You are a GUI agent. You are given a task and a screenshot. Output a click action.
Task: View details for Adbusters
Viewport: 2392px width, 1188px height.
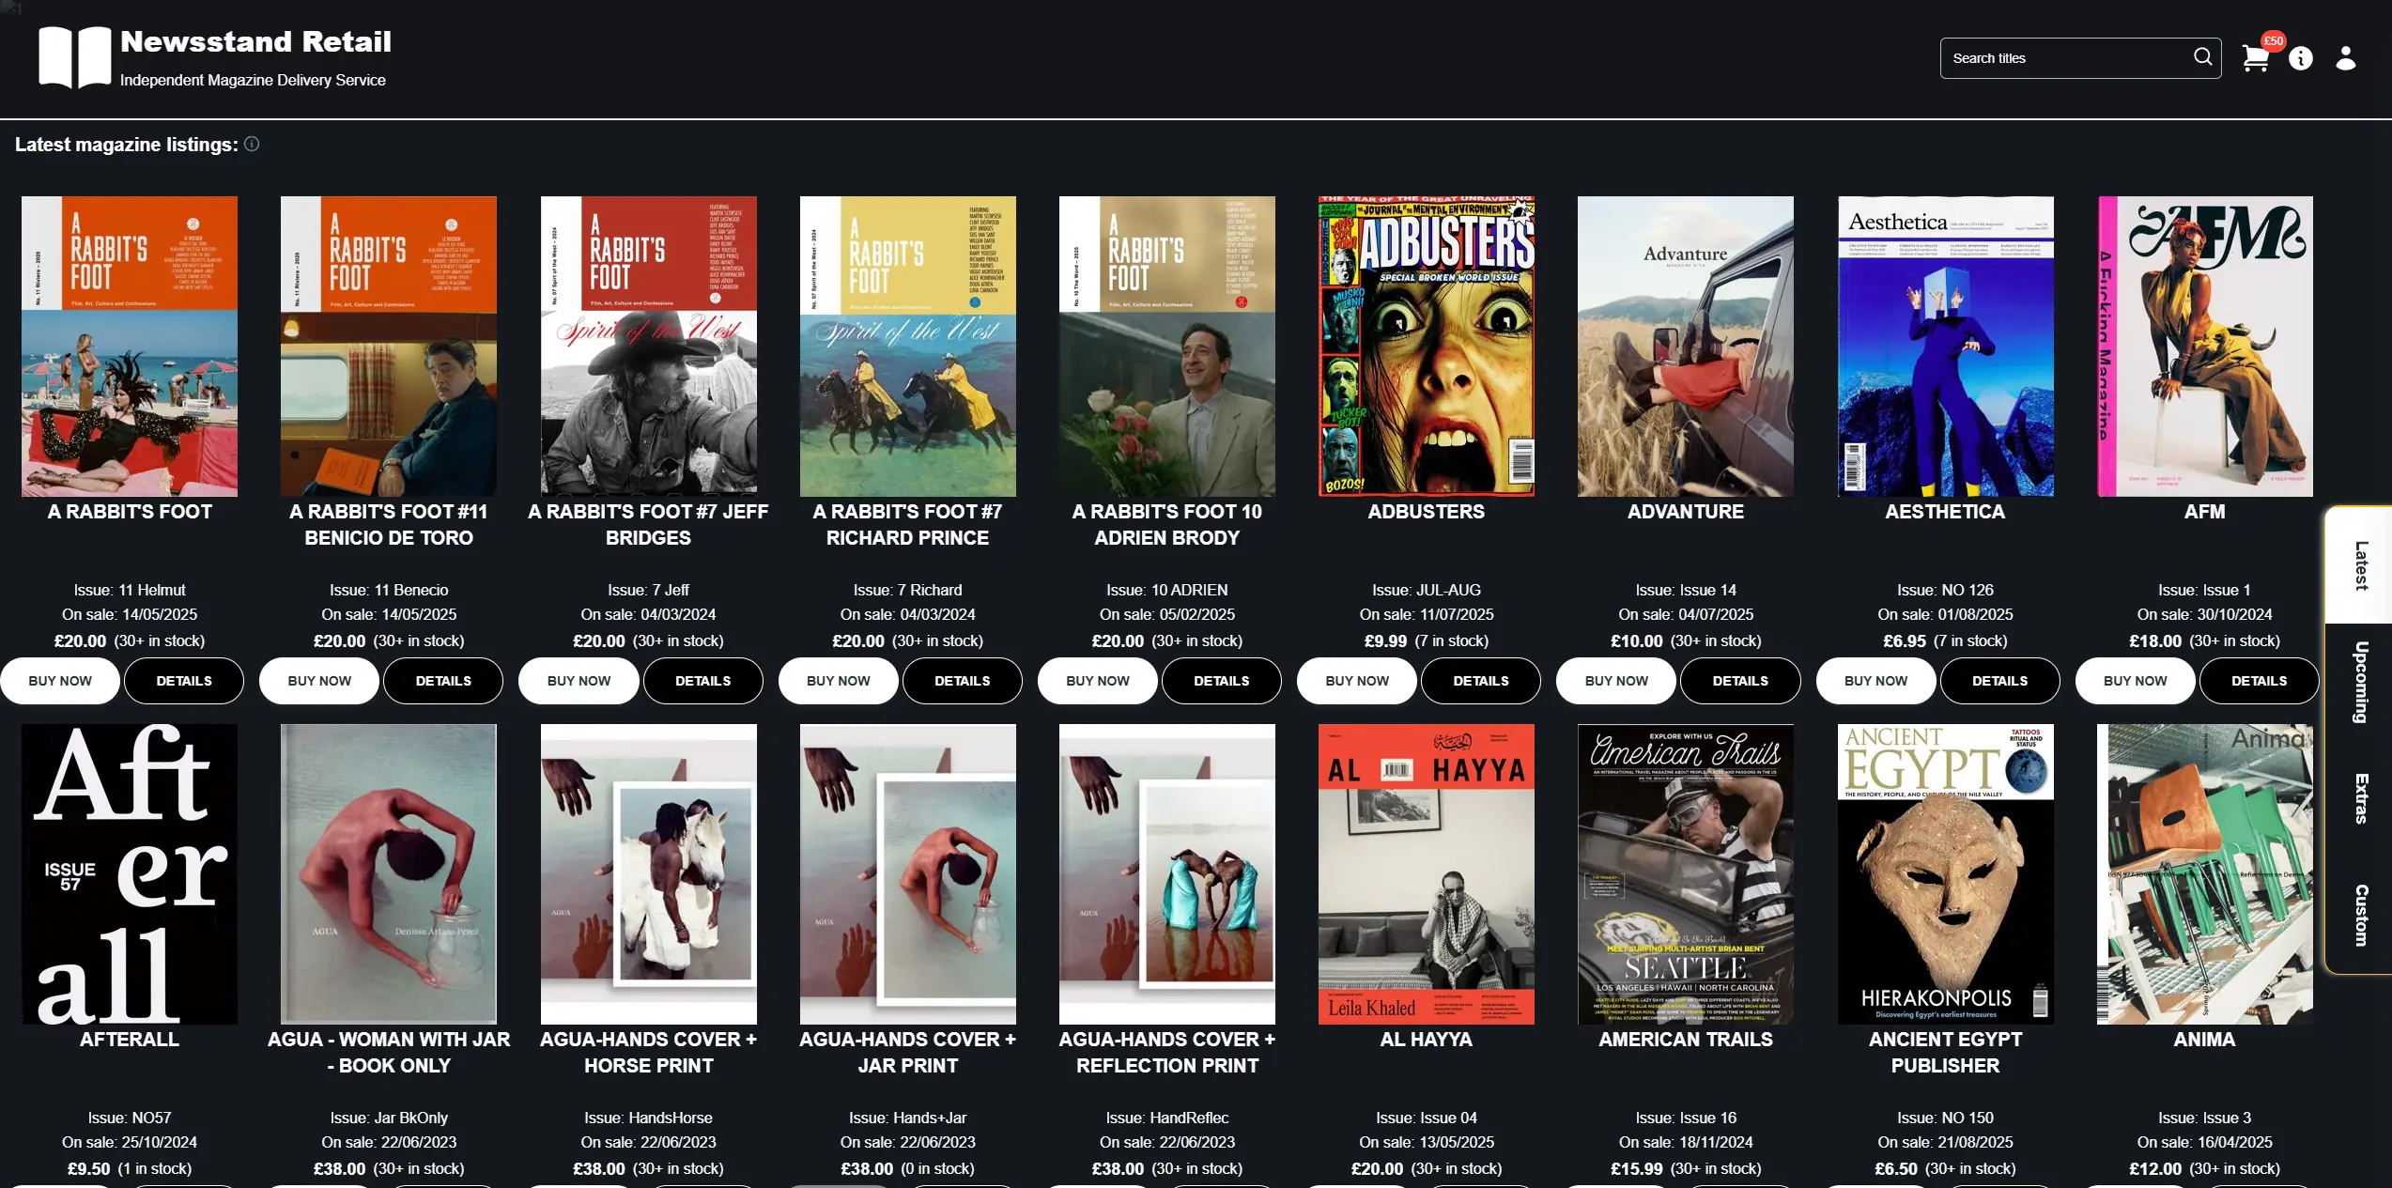coord(1480,681)
